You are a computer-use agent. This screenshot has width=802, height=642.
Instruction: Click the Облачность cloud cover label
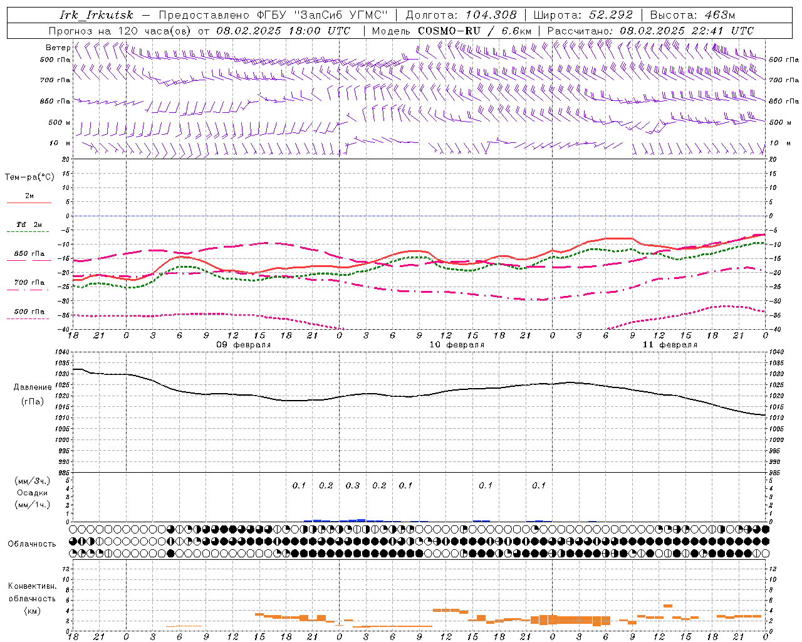click(32, 544)
